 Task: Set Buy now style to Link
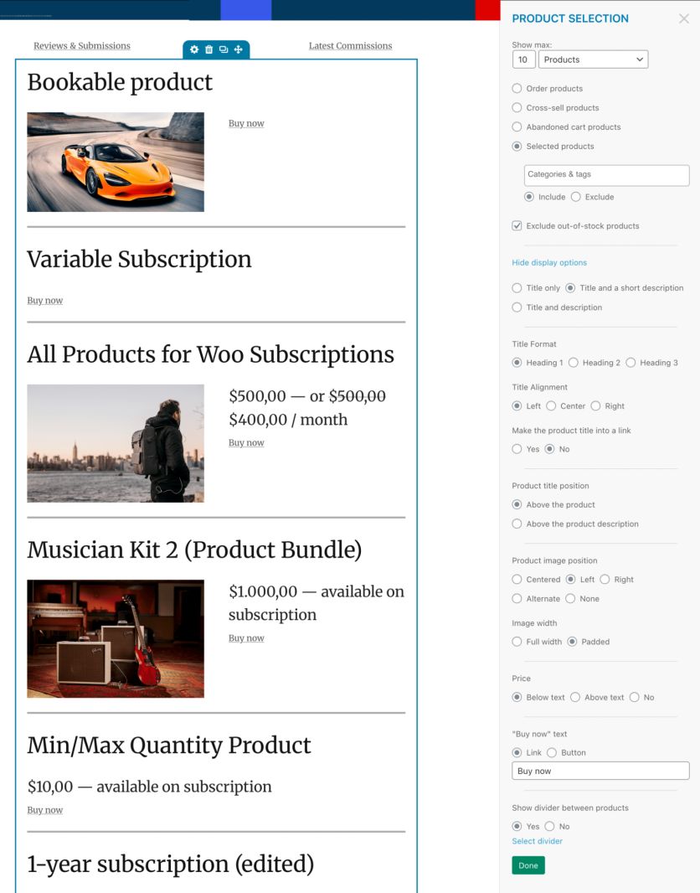(x=517, y=753)
